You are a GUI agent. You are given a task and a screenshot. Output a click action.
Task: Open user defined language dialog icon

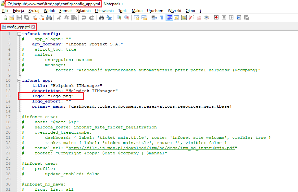tap(177, 18)
